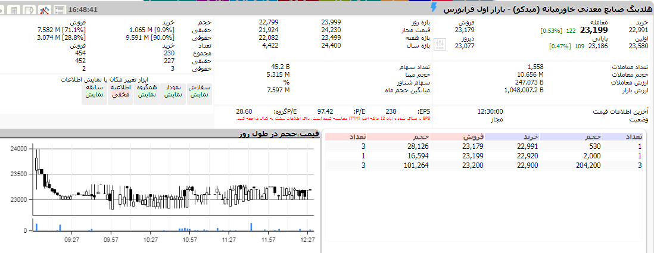Click the blue lightning bolt beside title
Viewport: 654px width, 253px height.
point(434,7)
